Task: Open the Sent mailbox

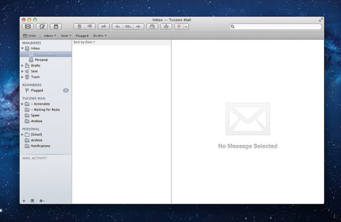Action: point(34,71)
